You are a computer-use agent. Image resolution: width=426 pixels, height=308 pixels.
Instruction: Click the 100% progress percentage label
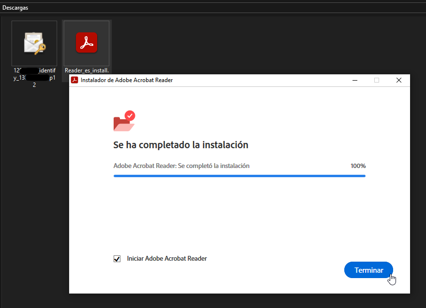coord(358,166)
